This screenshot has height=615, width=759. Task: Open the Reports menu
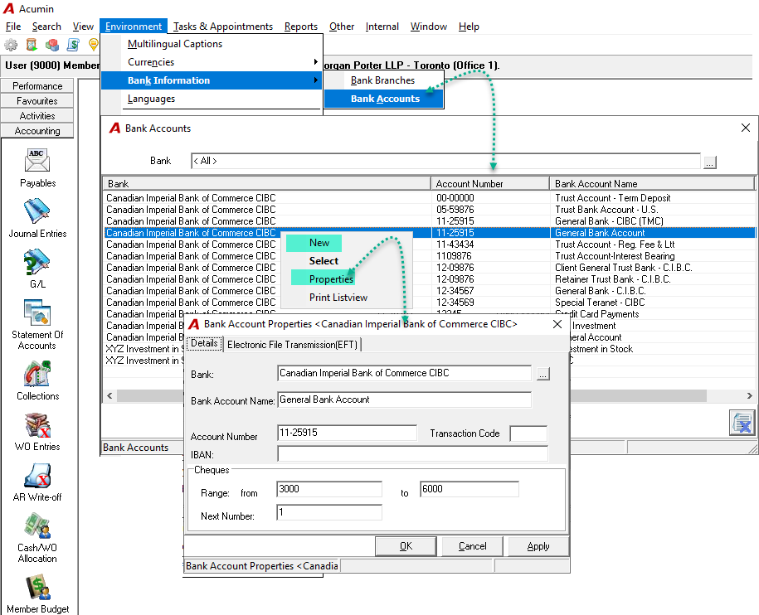pyautogui.click(x=301, y=27)
